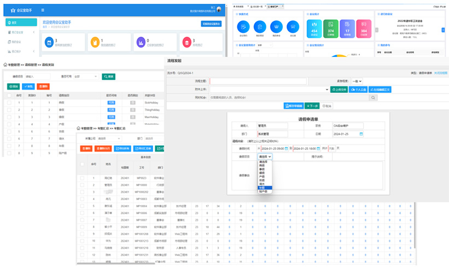Select the 首页 item in the sidebar
The image size is (449, 268).
[x=21, y=22]
